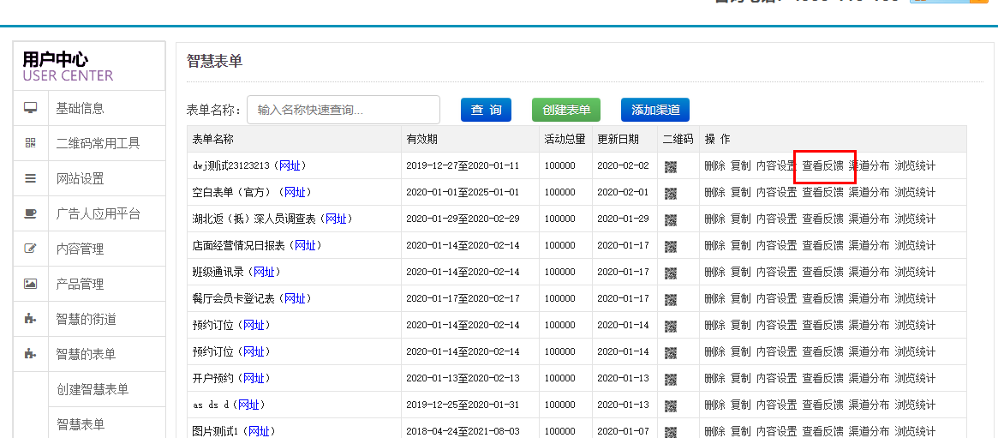
Task: Click the picture icon beside 产品管理
Action: tap(31, 284)
